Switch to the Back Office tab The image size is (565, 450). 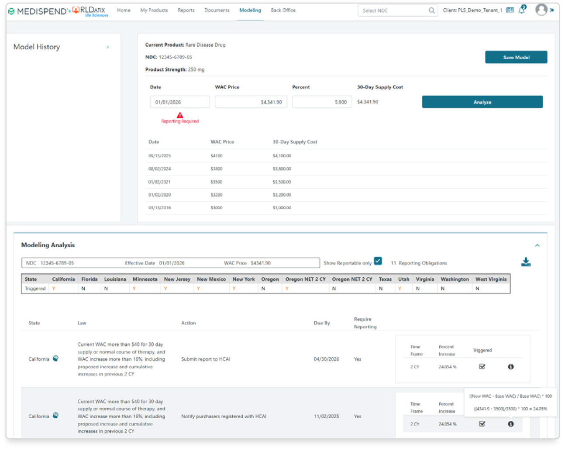(x=283, y=10)
